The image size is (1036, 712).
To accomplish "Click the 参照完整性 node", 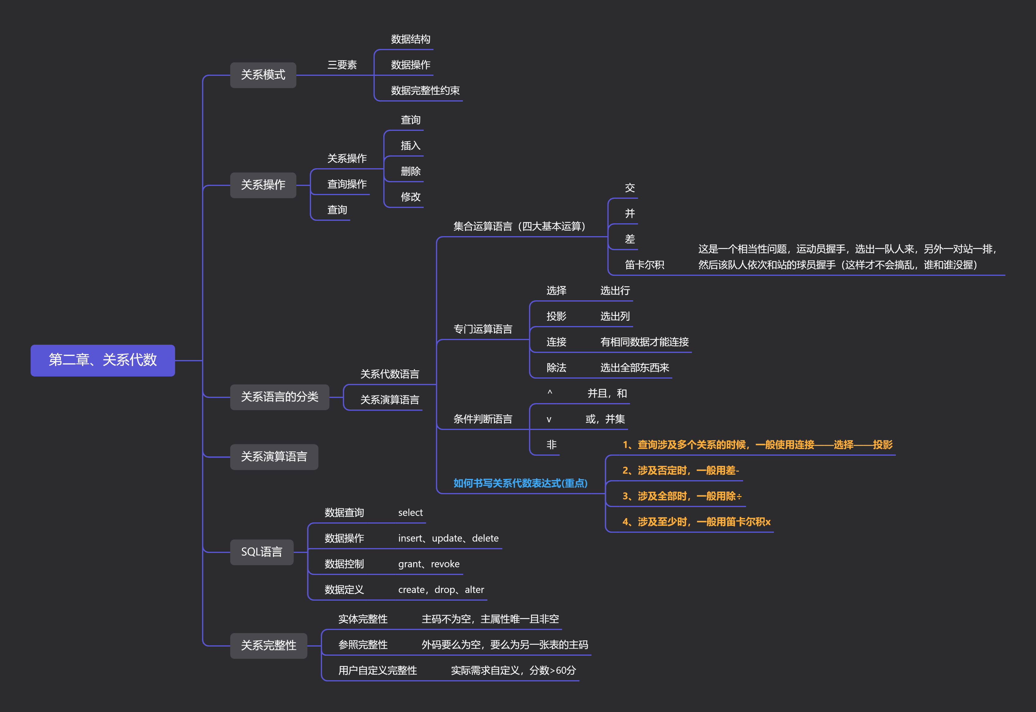I will click(x=362, y=645).
